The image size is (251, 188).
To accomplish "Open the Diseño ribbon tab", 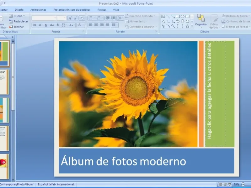I will click(x=19, y=10).
